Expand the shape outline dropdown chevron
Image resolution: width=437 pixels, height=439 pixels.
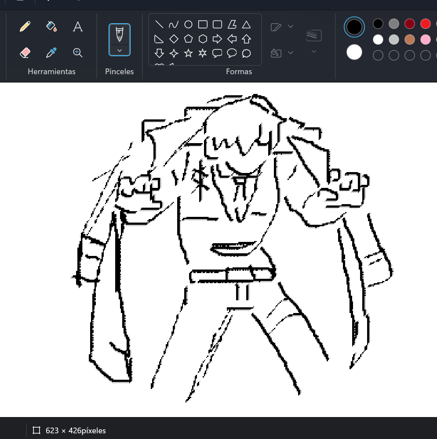(291, 26)
